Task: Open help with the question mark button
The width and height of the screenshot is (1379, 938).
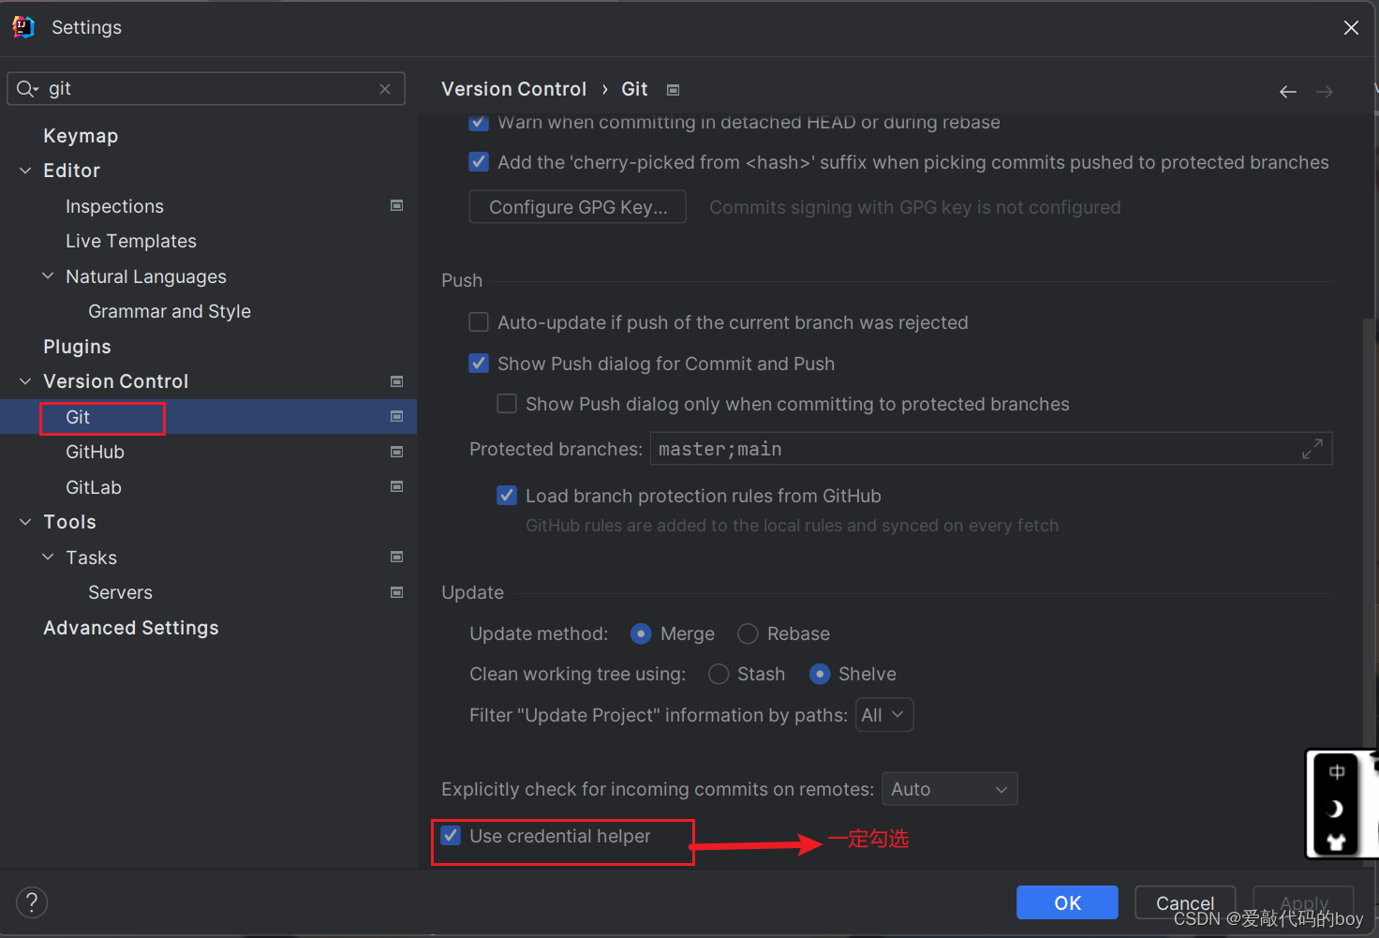Action: (x=32, y=902)
